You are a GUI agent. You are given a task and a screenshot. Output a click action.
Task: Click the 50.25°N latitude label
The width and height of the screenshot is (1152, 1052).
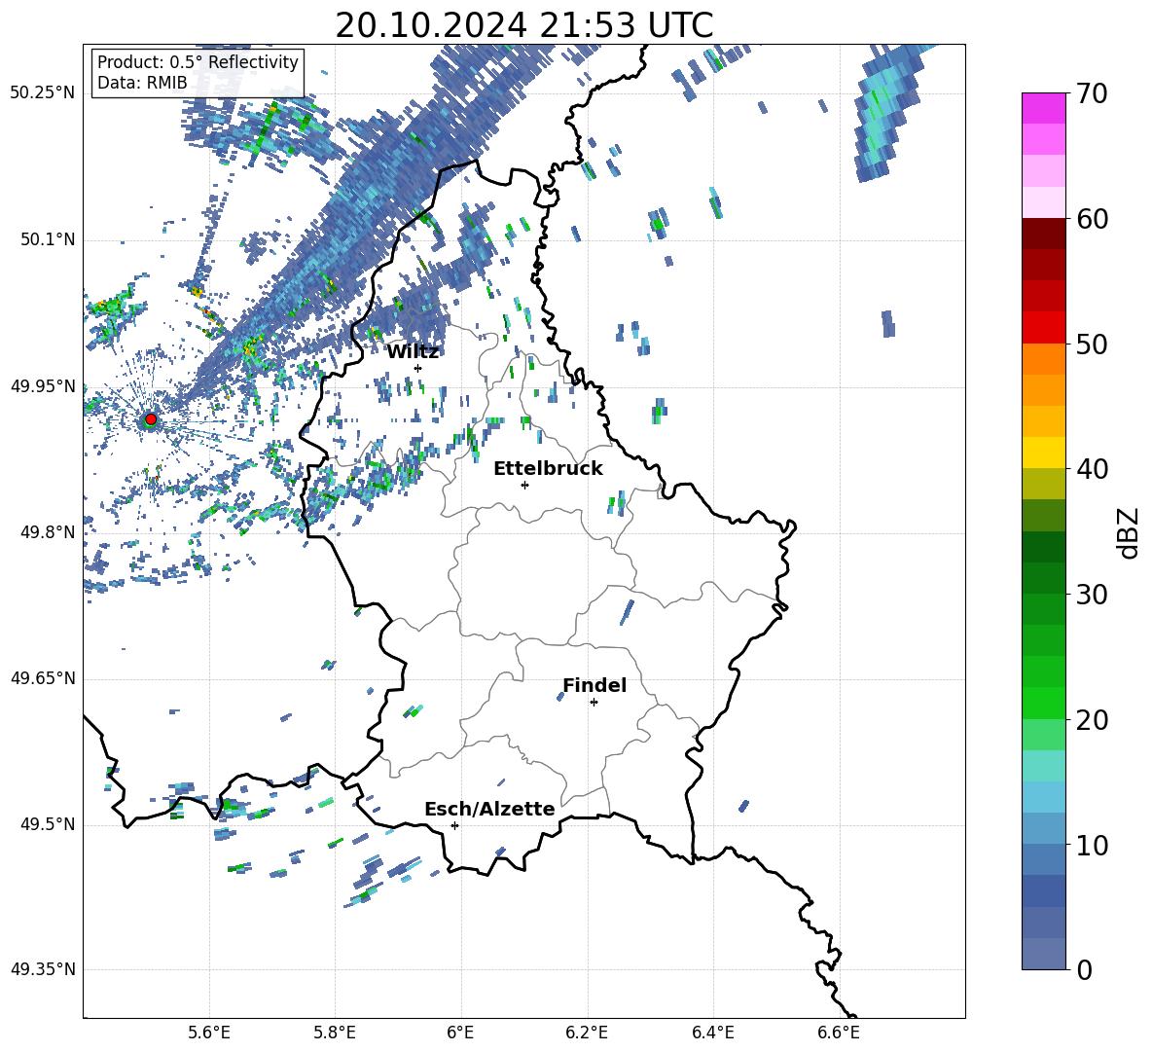(43, 93)
